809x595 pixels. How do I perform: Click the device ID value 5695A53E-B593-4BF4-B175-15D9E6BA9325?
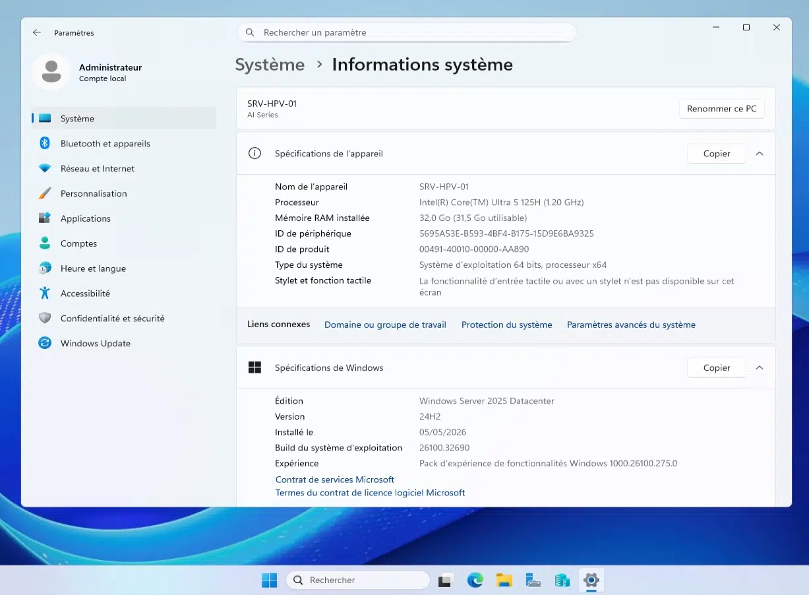coord(506,234)
